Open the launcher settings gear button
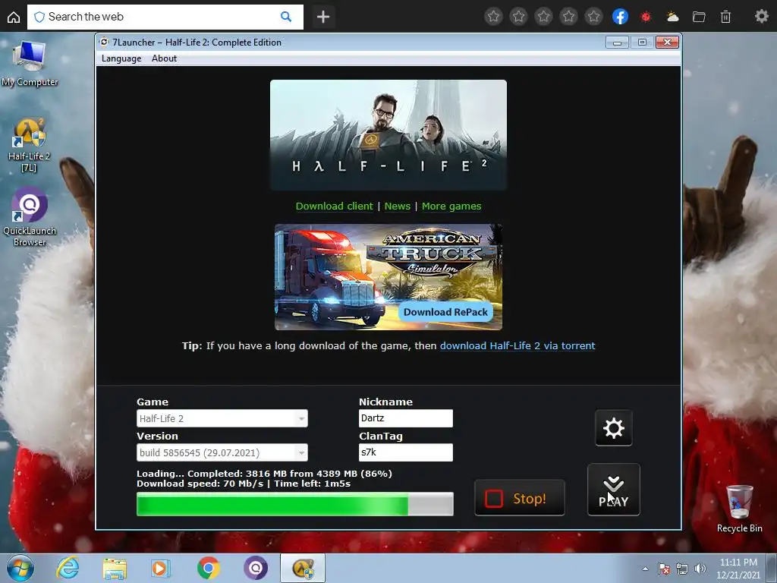777x583 pixels. (613, 428)
